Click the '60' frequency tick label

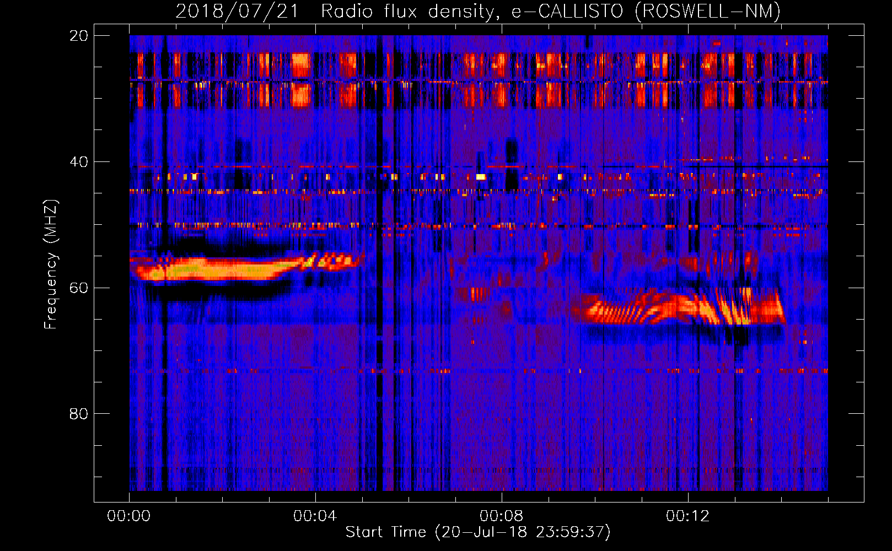point(79,288)
